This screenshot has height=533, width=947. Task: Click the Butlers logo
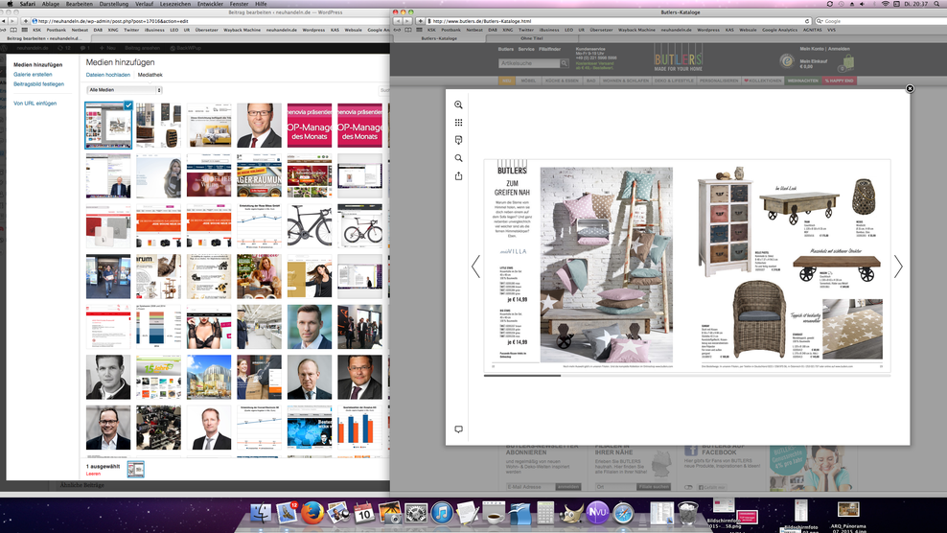(679, 59)
